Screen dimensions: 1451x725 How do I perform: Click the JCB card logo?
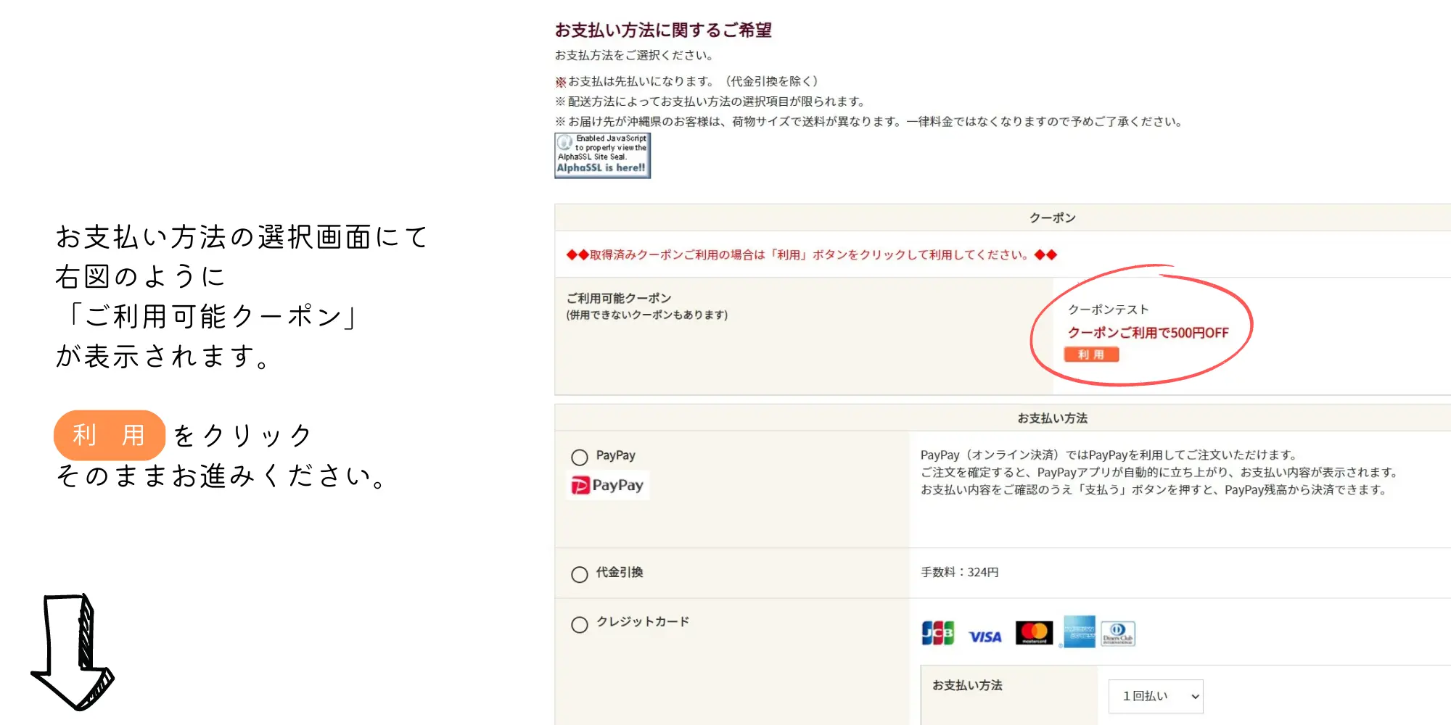(x=937, y=633)
